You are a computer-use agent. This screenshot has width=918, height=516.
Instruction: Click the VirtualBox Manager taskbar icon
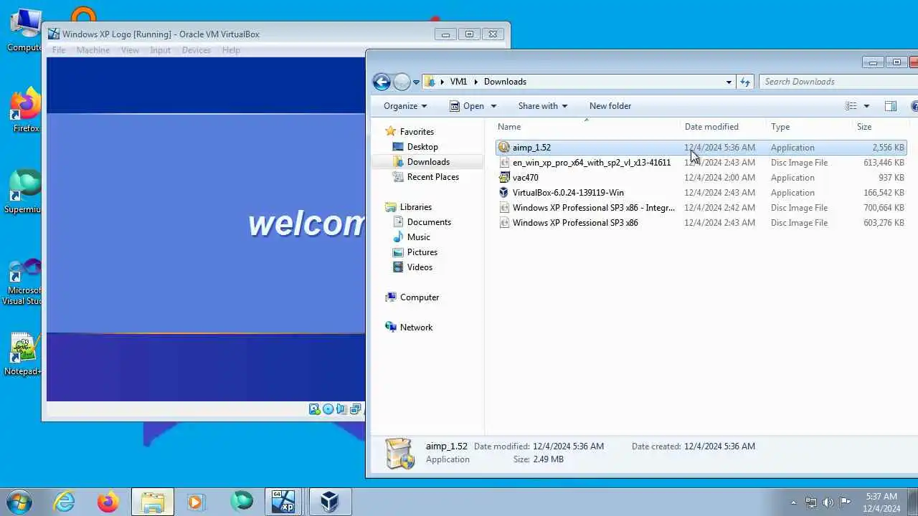(x=329, y=502)
